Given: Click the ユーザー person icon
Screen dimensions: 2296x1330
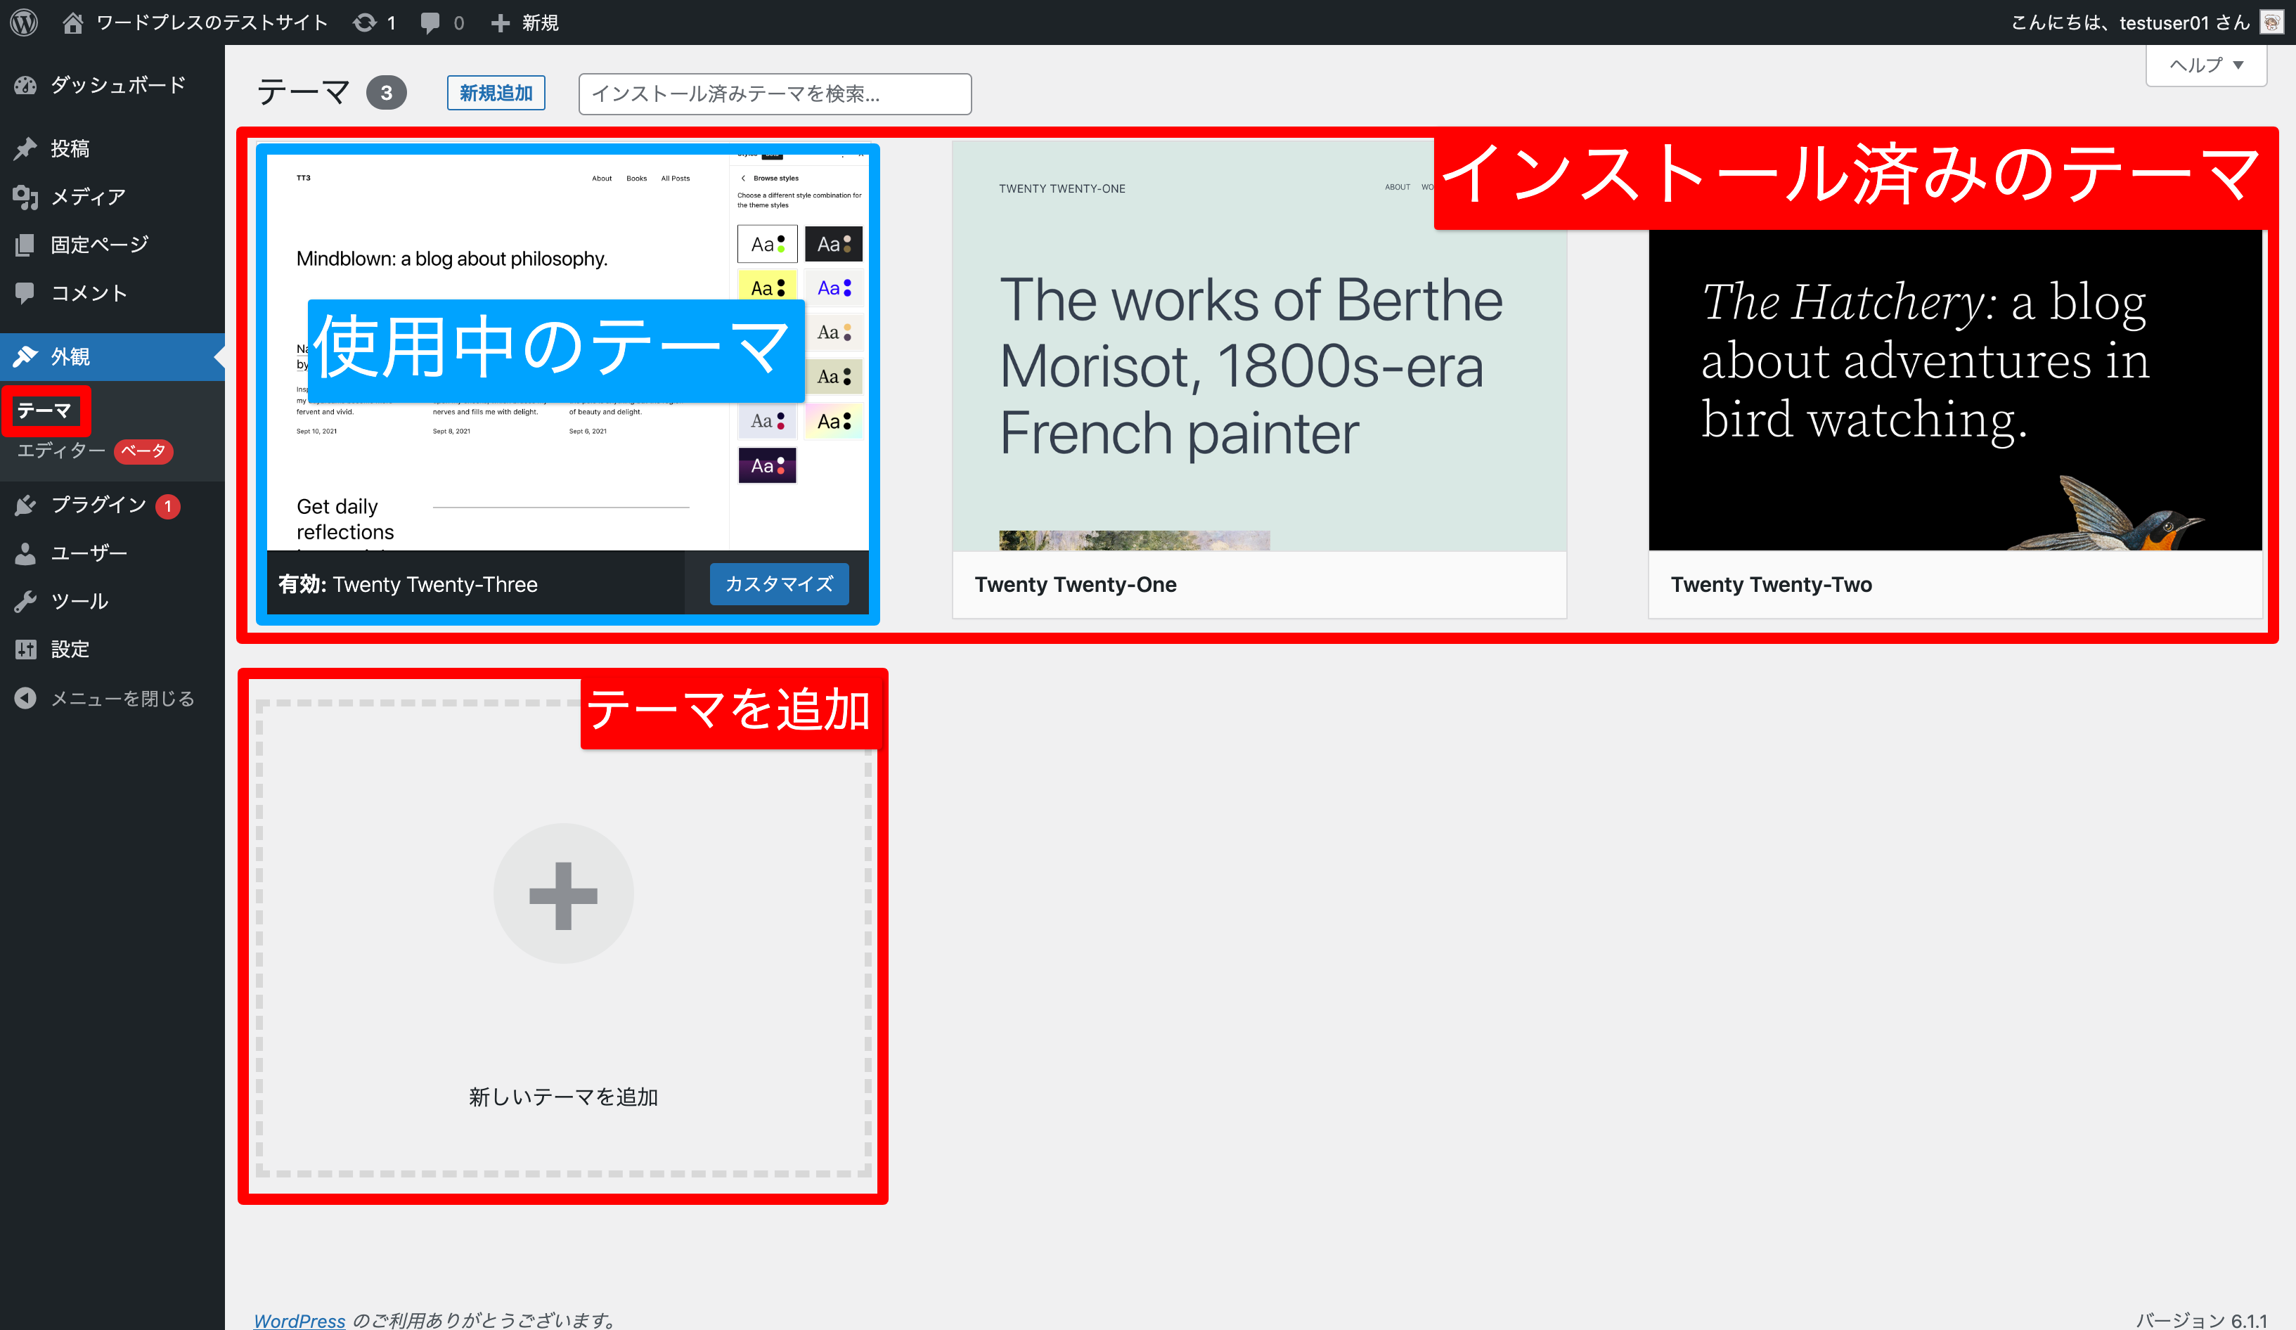Looking at the screenshot, I should pyautogui.click(x=25, y=553).
